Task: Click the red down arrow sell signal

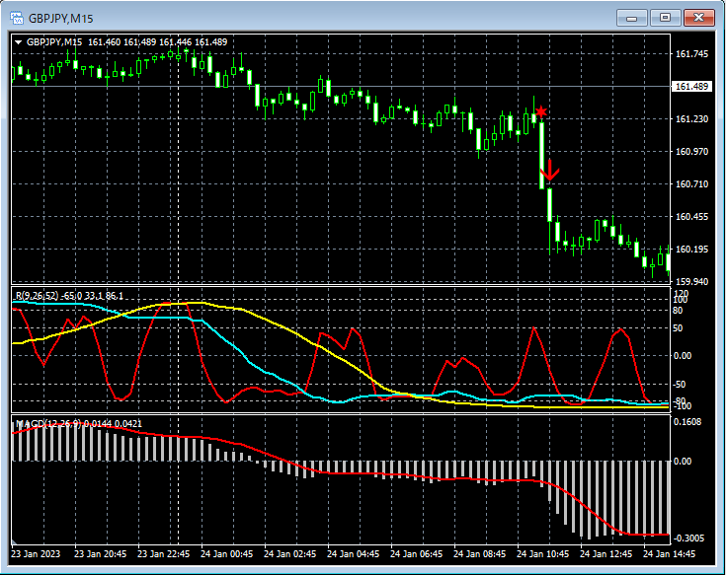Action: [x=551, y=170]
